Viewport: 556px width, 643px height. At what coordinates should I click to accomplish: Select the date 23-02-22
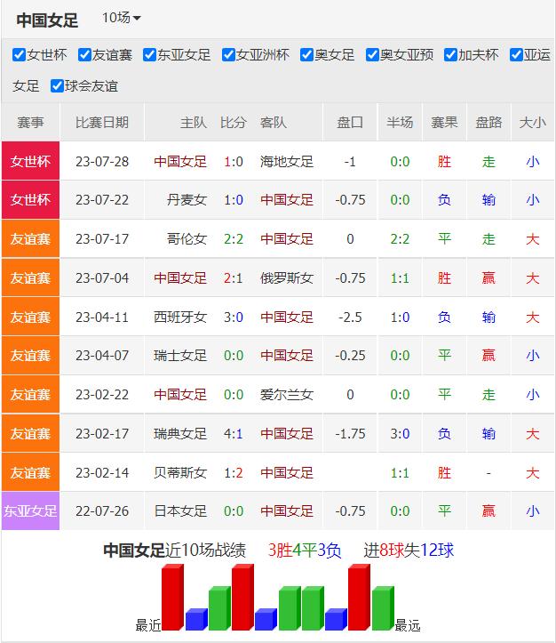pos(102,395)
